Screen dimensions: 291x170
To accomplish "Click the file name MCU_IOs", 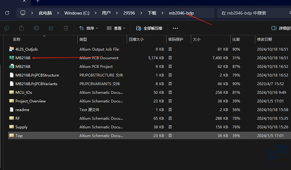I will (x=24, y=93).
